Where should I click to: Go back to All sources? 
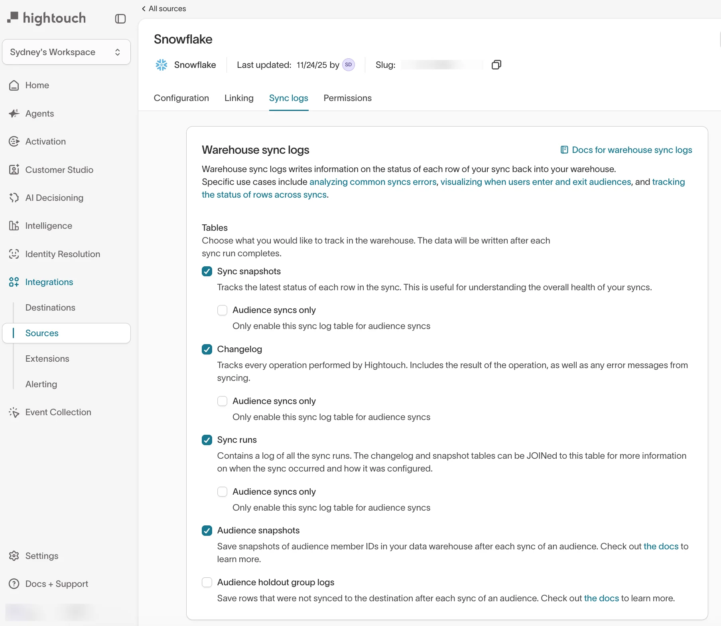click(x=164, y=8)
